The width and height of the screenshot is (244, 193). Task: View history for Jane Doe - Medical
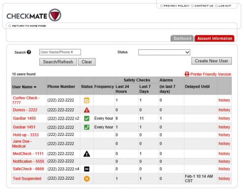(224, 144)
